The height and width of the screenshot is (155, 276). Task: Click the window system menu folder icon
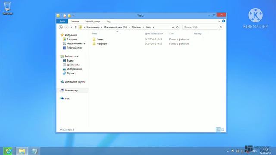click(x=58, y=15)
